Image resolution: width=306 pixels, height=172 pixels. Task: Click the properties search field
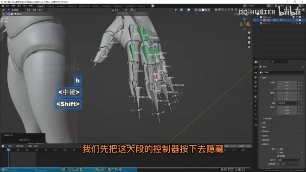point(280,62)
